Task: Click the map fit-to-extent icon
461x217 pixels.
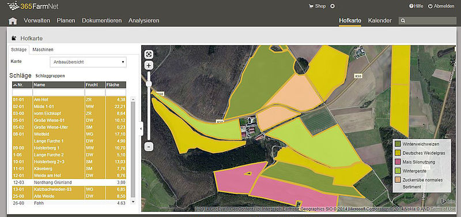Action: point(149,54)
